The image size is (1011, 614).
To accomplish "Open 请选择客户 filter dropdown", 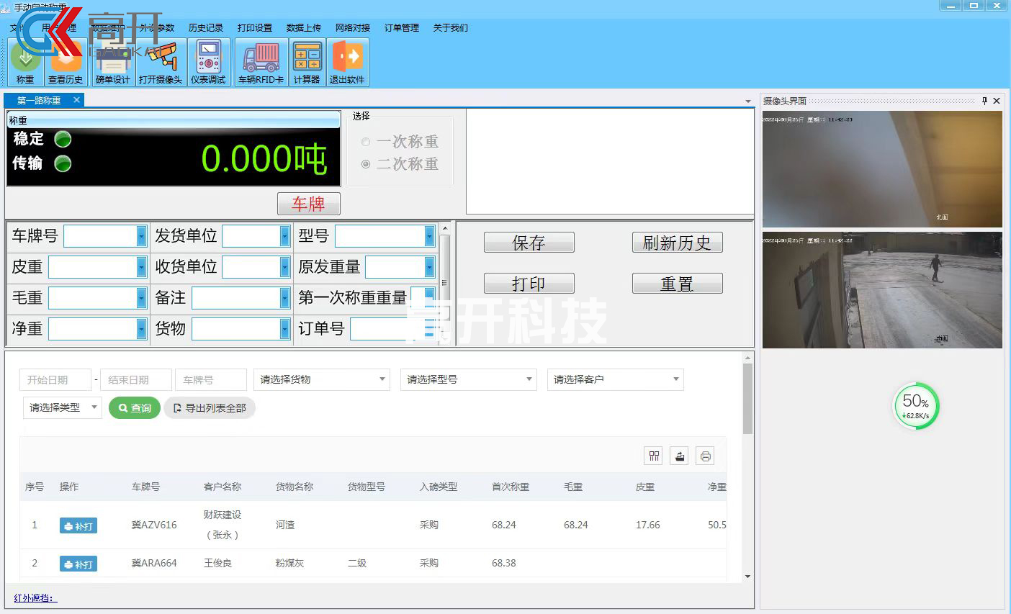I will (616, 379).
